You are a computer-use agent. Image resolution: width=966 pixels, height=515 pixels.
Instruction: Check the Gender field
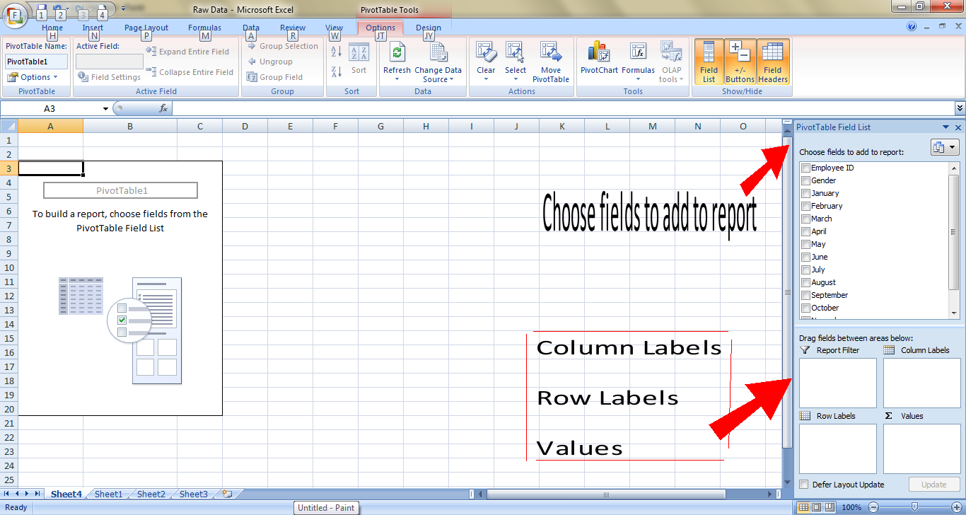[x=805, y=181]
